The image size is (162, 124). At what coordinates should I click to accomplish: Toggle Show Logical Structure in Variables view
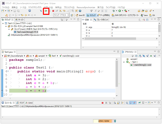pos(144,20)
